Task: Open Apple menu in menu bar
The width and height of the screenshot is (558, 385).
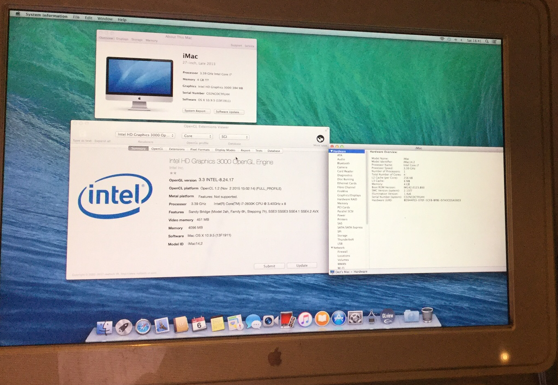Action: point(18,14)
